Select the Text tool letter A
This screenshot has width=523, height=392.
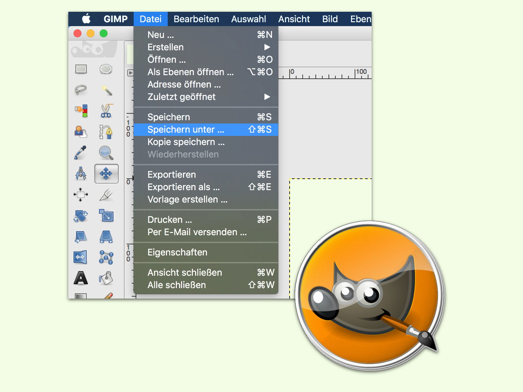[x=81, y=278]
